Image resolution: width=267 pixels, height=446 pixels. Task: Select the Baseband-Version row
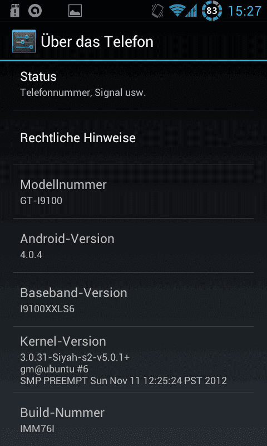(133, 299)
